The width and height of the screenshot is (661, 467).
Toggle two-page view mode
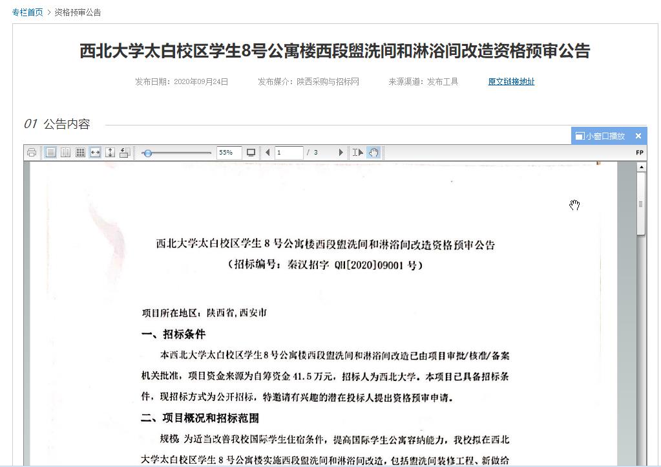coord(65,153)
